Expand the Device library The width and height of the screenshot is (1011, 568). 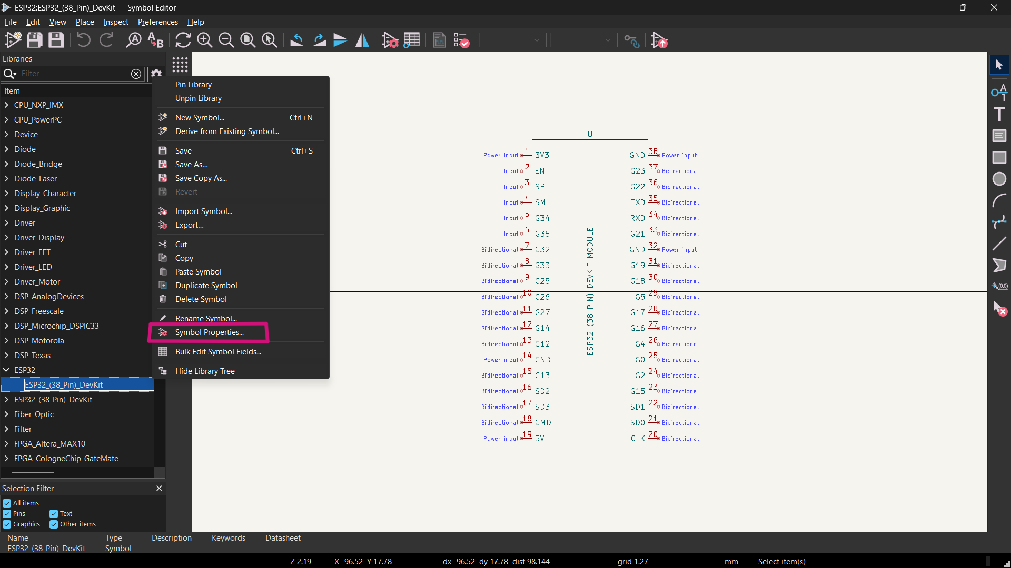click(x=6, y=135)
